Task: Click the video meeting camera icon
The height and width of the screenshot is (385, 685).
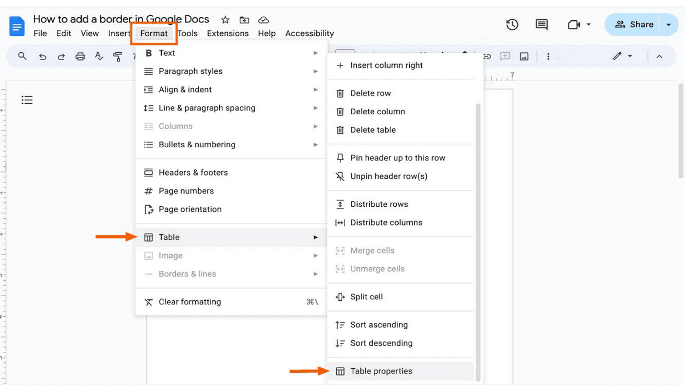Action: point(573,24)
